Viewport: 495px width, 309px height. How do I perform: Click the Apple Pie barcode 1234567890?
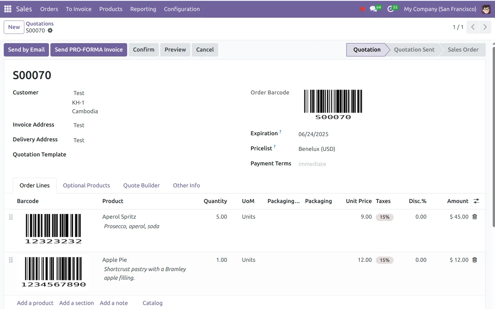(54, 272)
